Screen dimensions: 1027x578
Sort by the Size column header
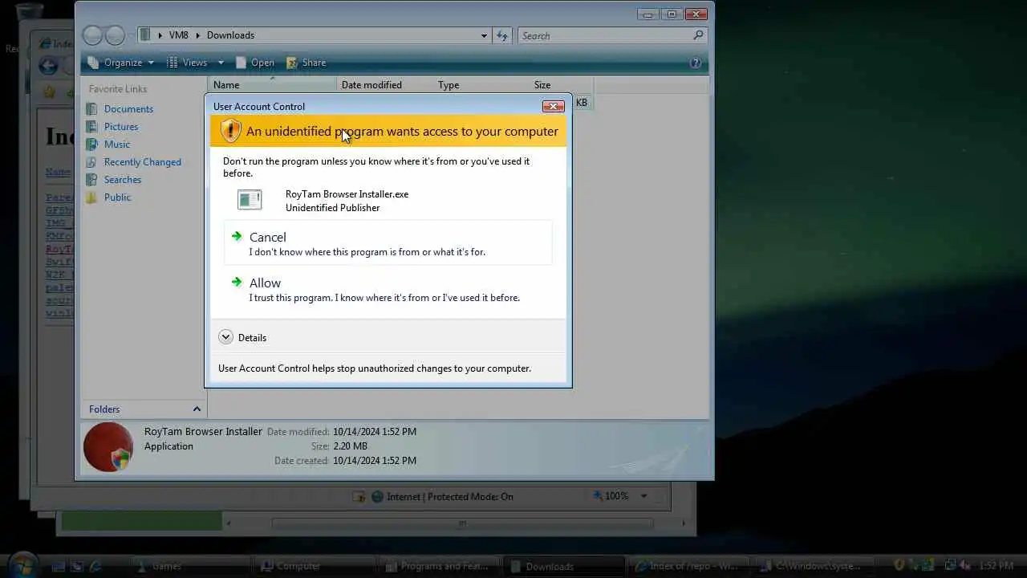tap(561, 85)
